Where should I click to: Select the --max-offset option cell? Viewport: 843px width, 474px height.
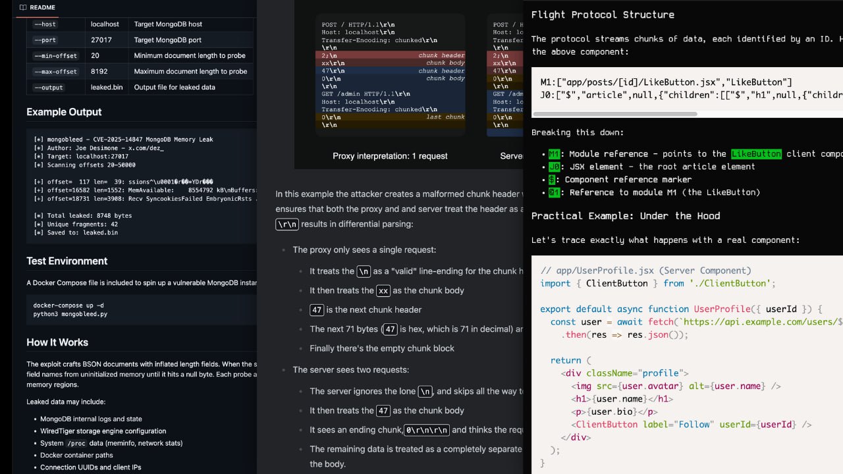56,72
